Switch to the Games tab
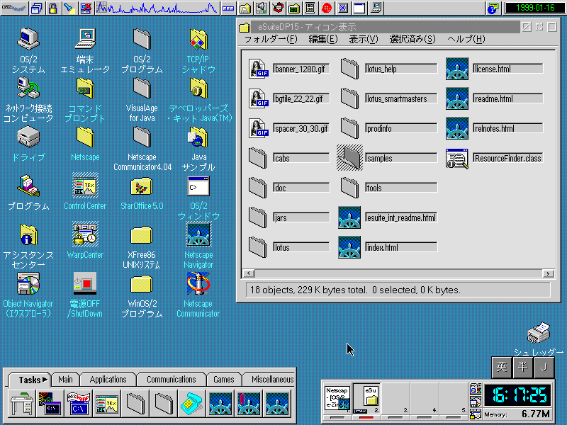The width and height of the screenshot is (567, 425). 223,380
